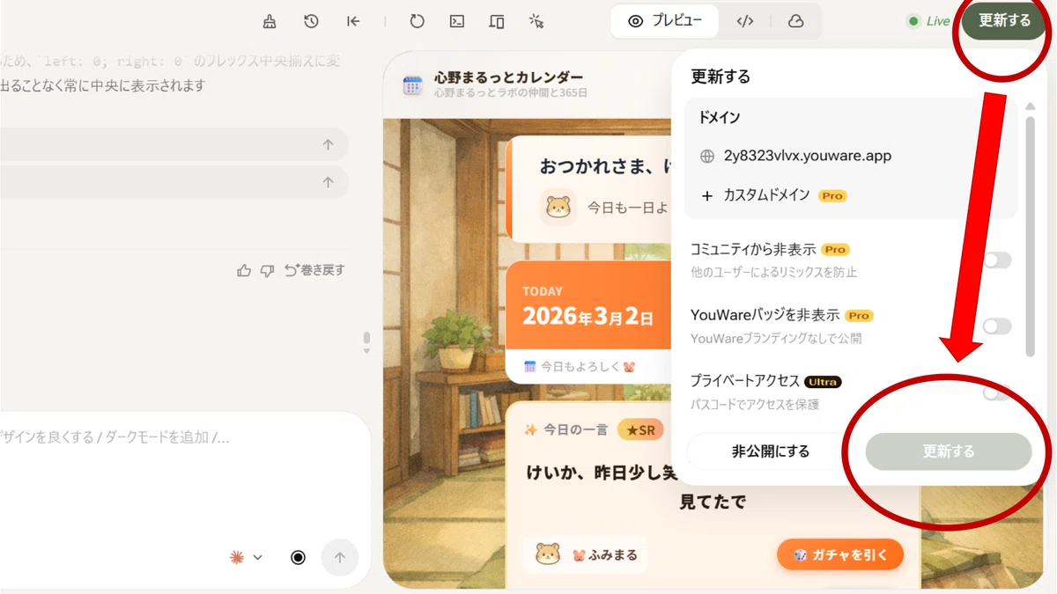The height and width of the screenshot is (594, 1057).
Task: Click the green Live status indicator
Action: click(928, 21)
